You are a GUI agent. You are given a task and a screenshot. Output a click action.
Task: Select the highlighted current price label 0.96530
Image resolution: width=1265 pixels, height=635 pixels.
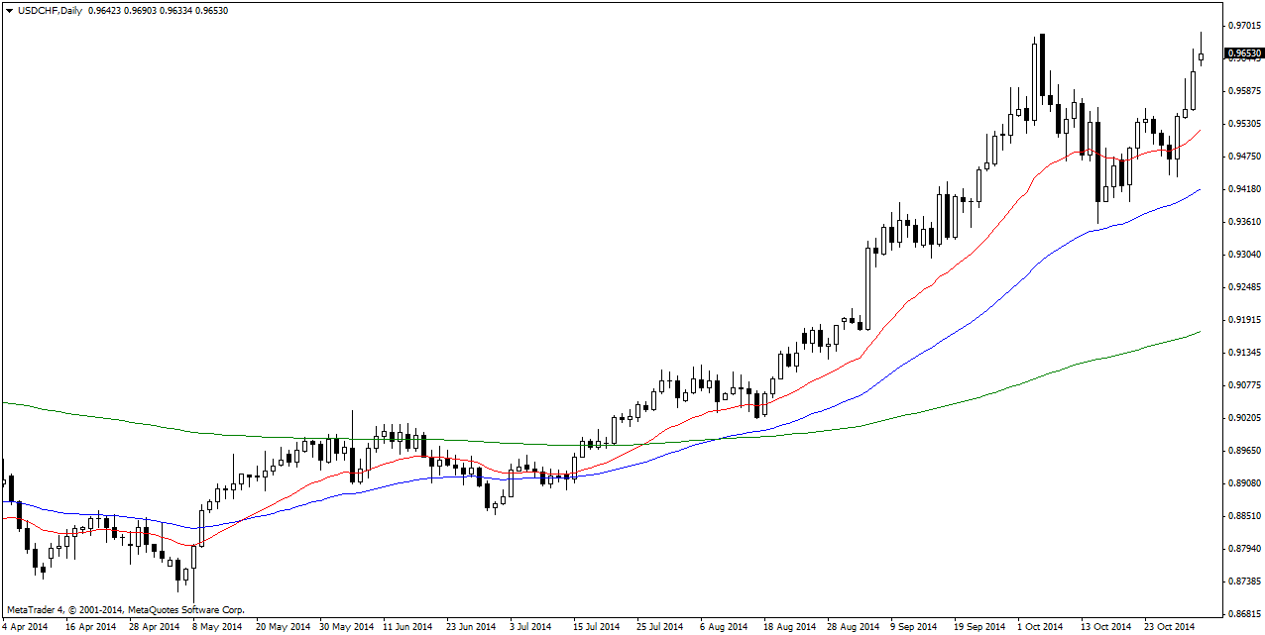tap(1243, 53)
